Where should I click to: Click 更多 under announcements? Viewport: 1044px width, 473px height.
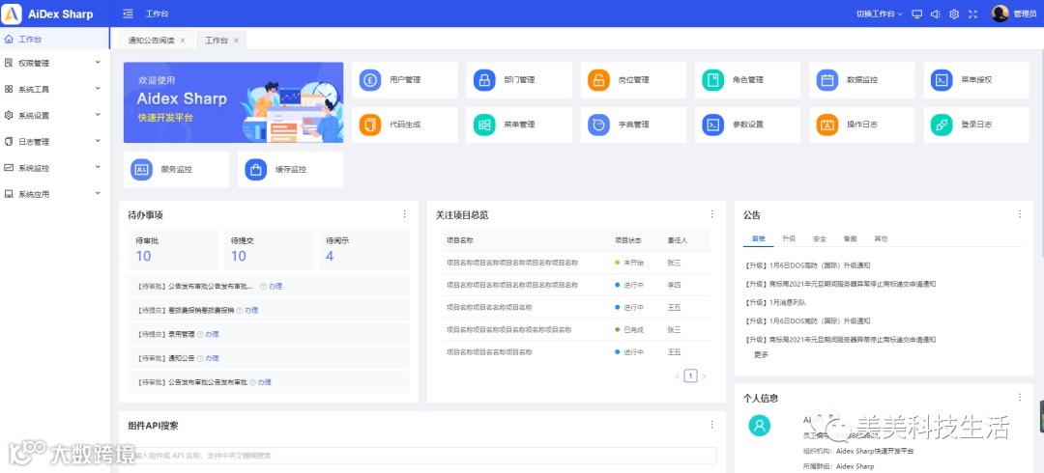tap(761, 354)
